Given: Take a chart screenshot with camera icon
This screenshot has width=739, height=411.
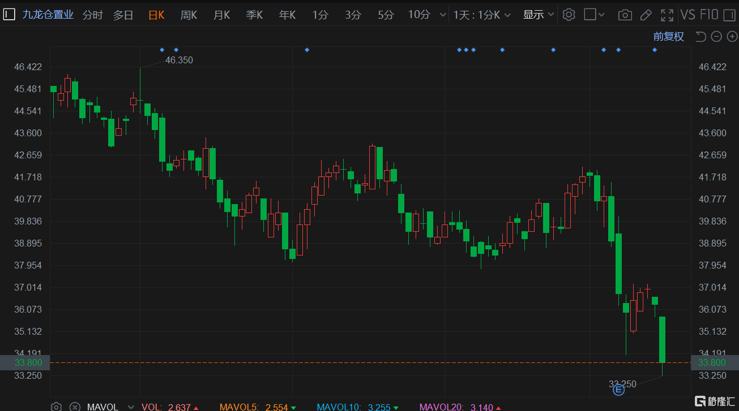Looking at the screenshot, I should click(625, 15).
